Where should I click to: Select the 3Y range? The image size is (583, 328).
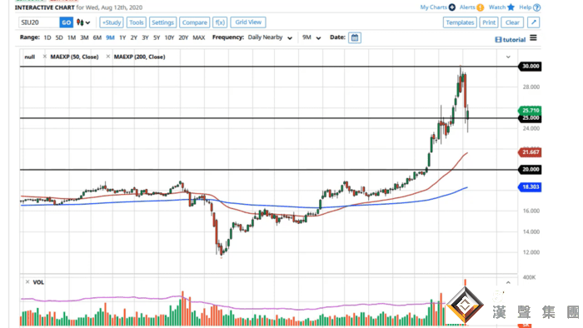(x=145, y=37)
